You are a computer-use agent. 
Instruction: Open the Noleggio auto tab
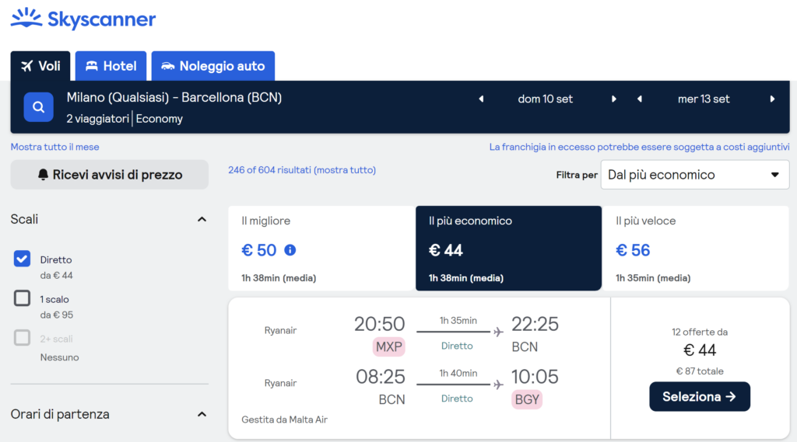(212, 66)
